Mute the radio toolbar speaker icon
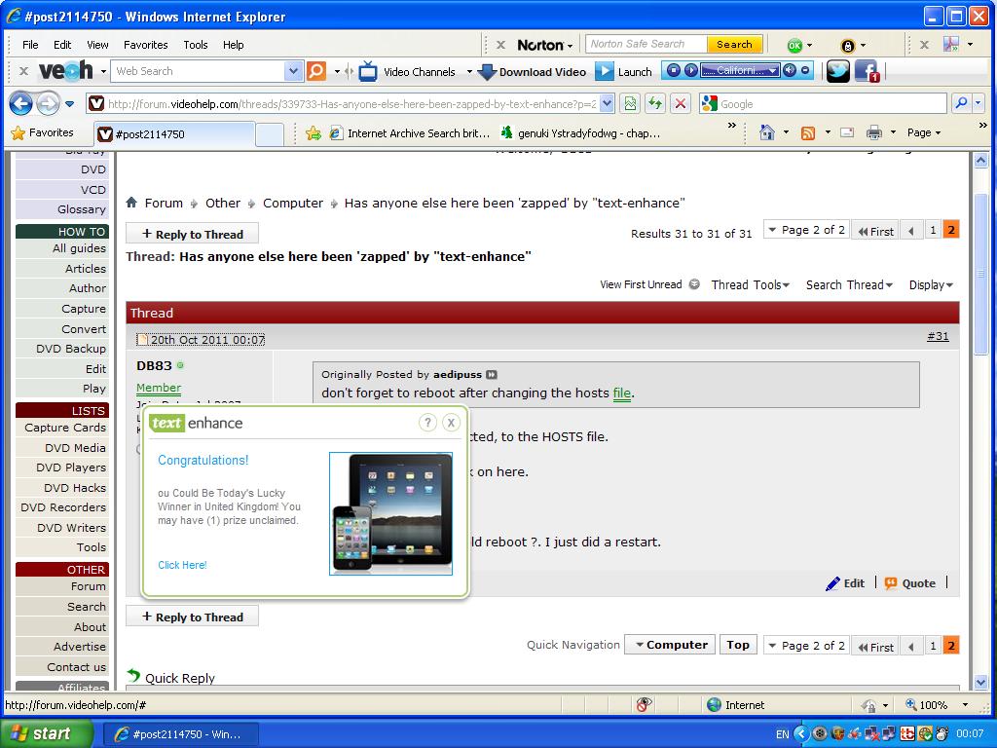997x748 pixels. point(790,70)
